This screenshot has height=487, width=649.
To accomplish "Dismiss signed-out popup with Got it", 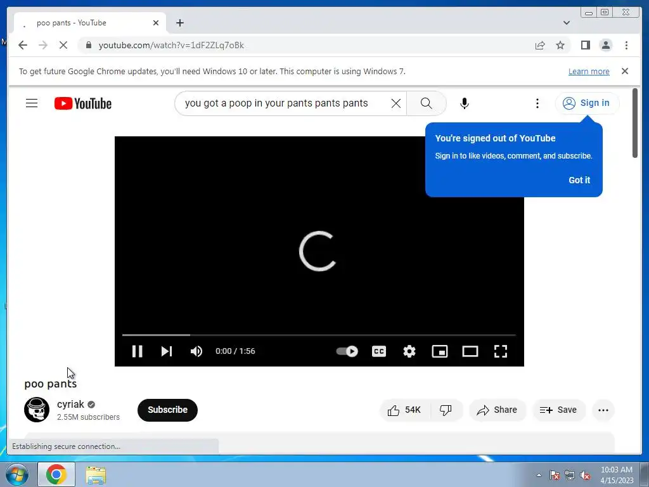I will click(x=579, y=180).
